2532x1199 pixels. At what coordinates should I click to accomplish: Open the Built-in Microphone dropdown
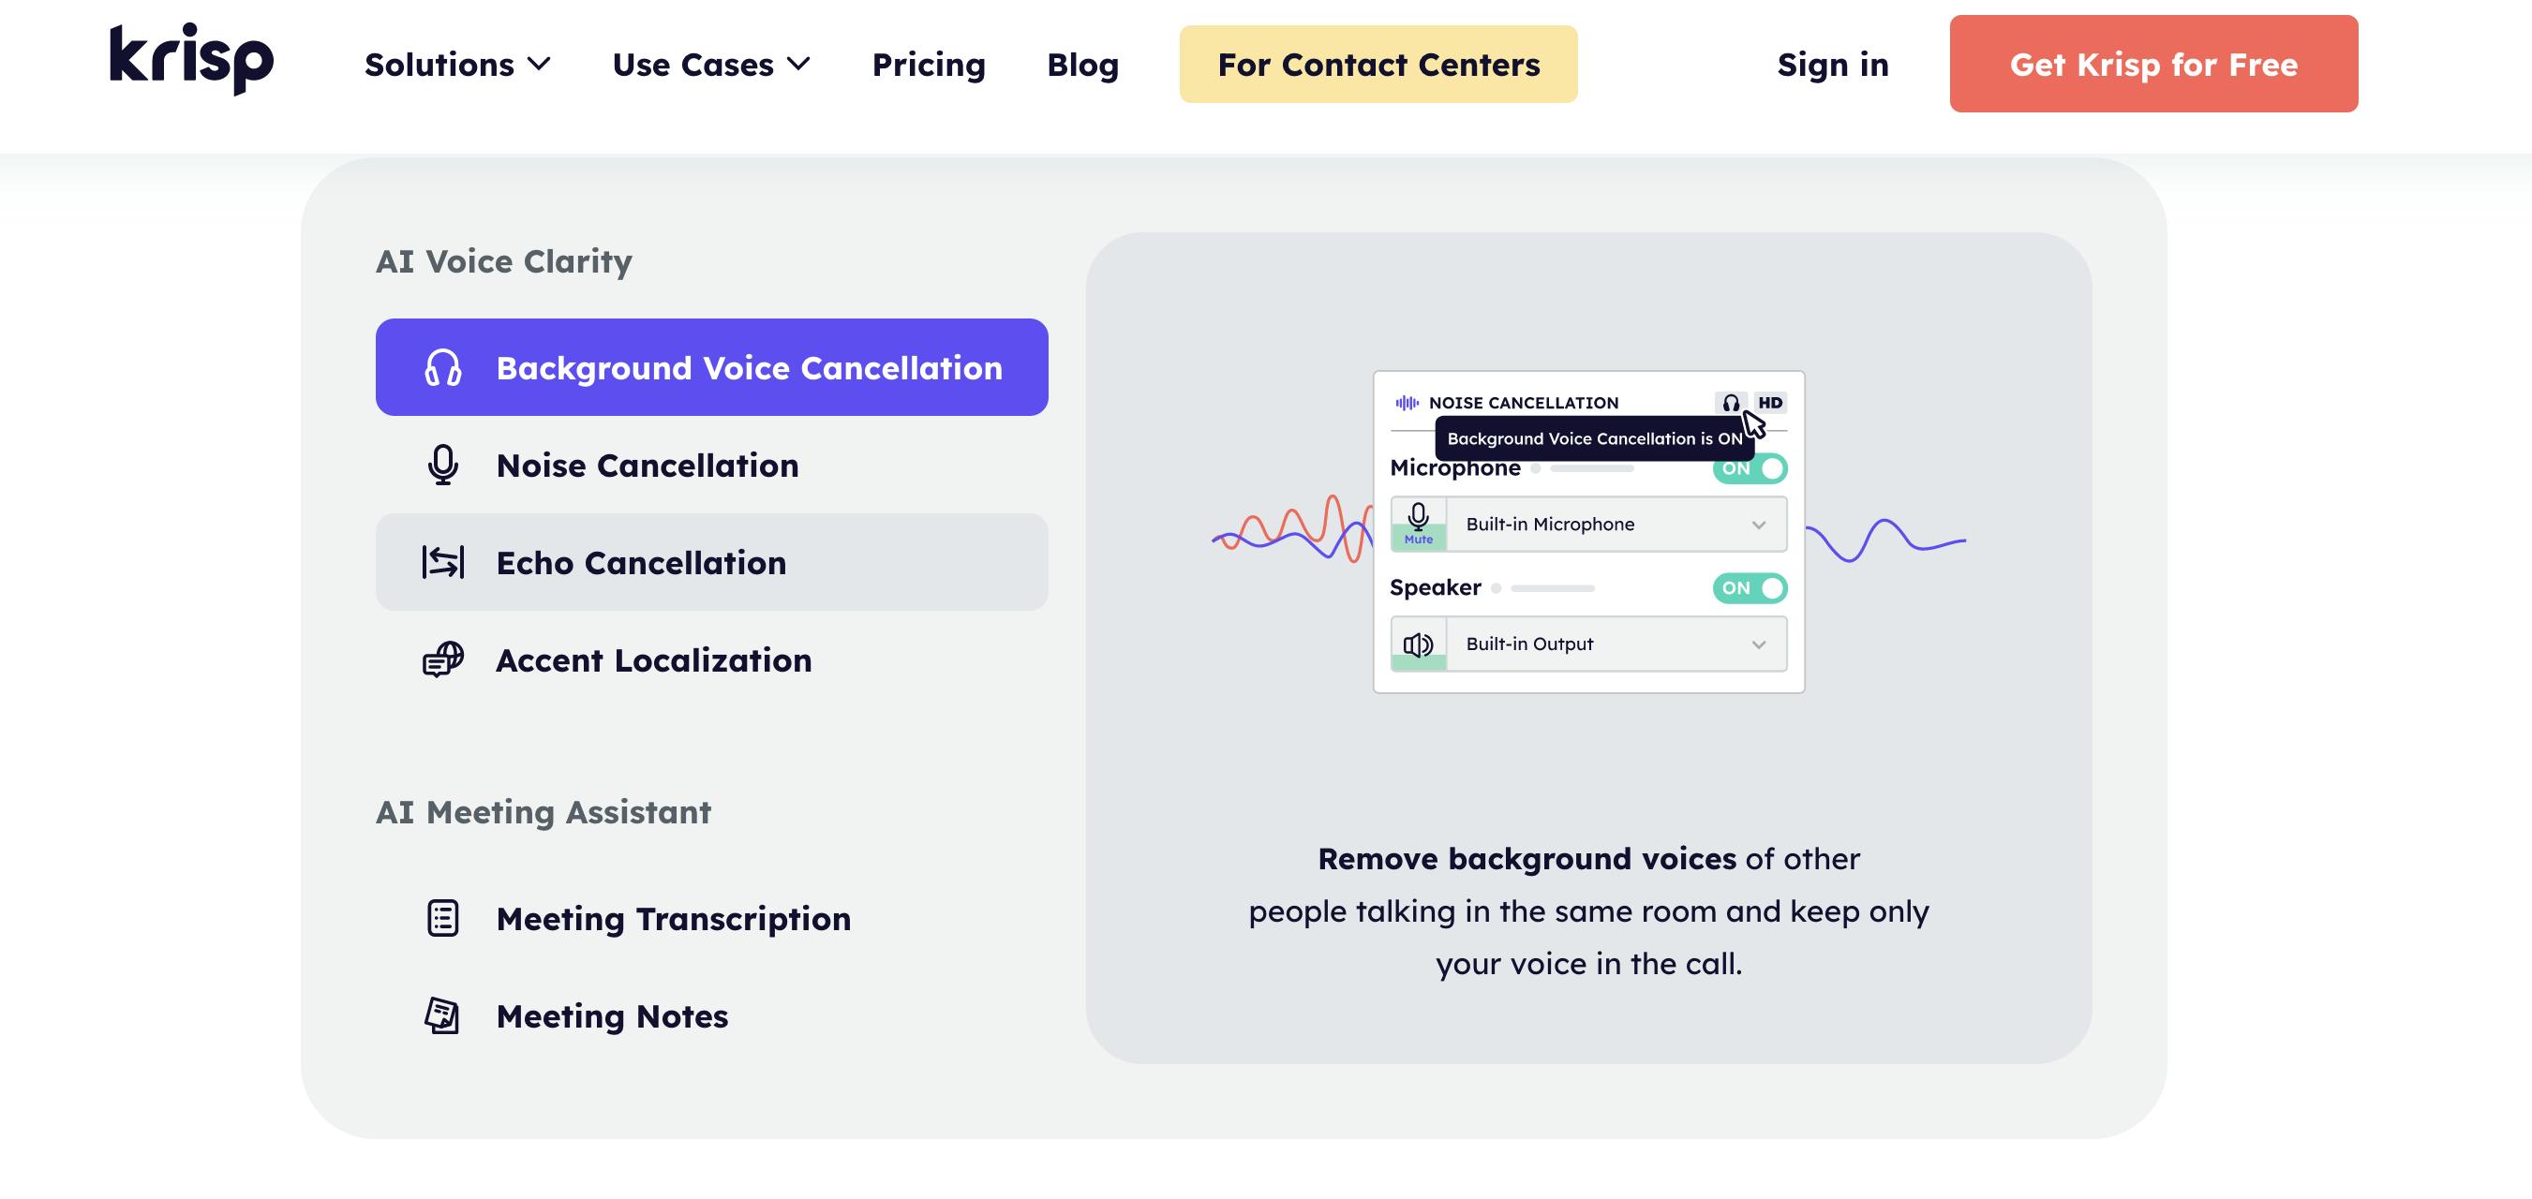point(1616,524)
